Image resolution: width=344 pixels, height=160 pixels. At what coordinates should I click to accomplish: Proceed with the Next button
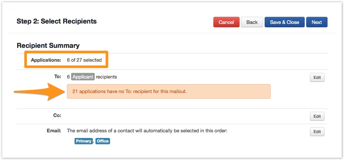(x=317, y=22)
